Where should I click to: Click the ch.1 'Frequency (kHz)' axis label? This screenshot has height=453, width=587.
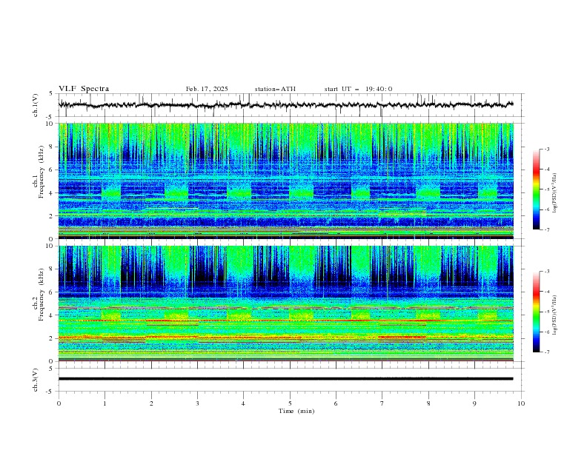42,172
